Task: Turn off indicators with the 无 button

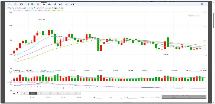Action: (x=24, y=93)
